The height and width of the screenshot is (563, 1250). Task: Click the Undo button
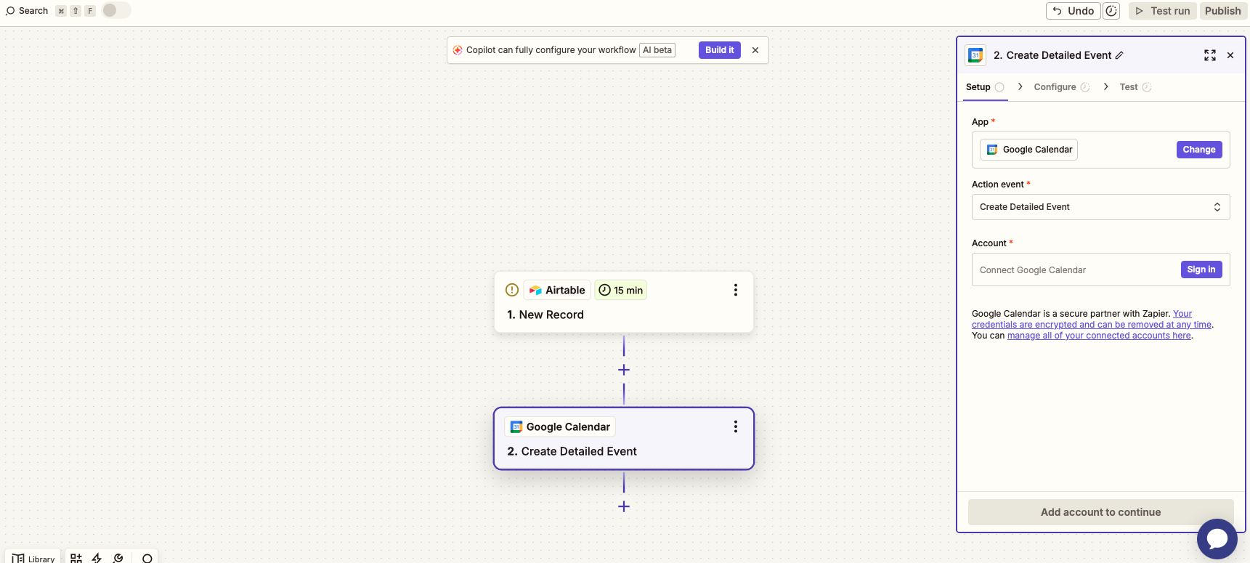pos(1073,11)
